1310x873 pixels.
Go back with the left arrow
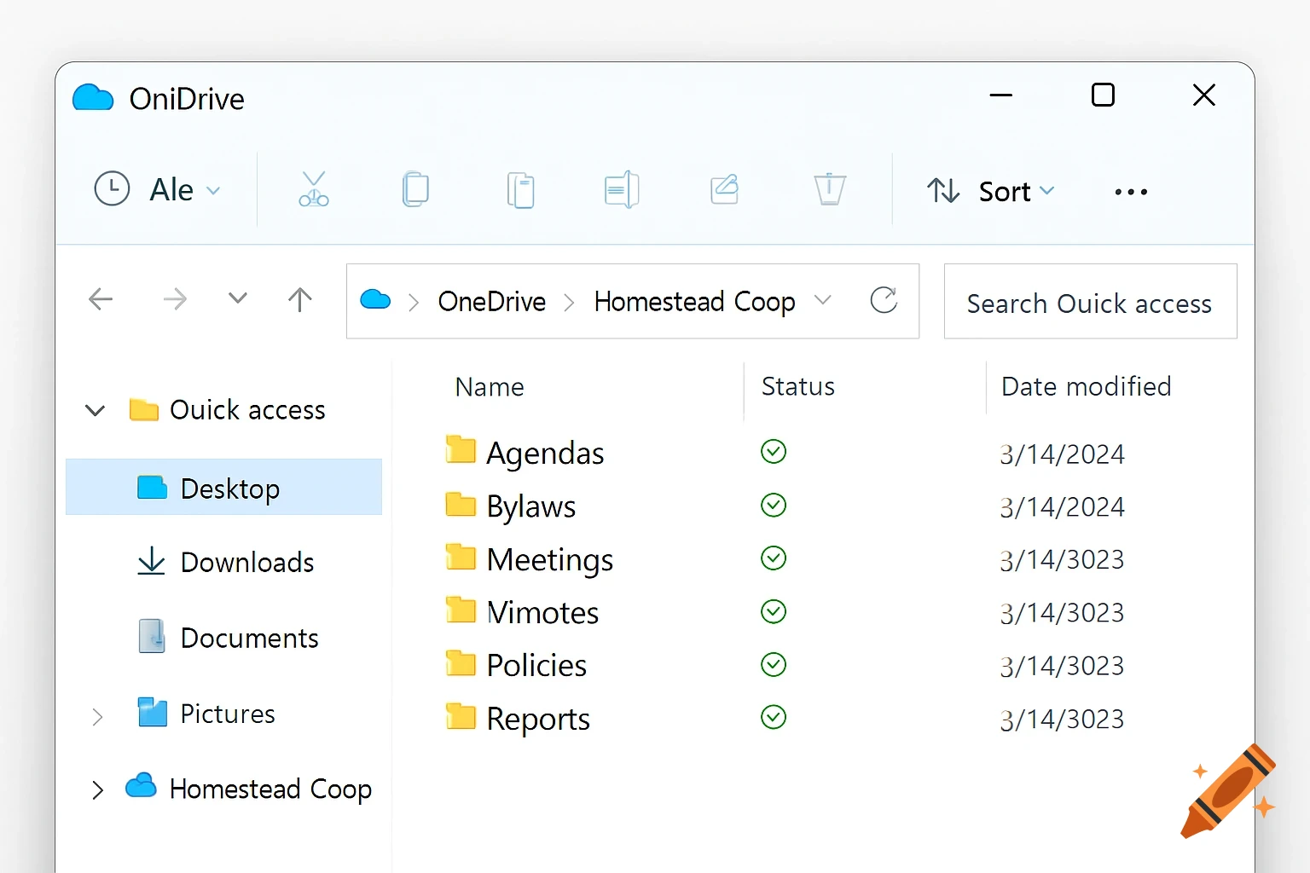[101, 299]
